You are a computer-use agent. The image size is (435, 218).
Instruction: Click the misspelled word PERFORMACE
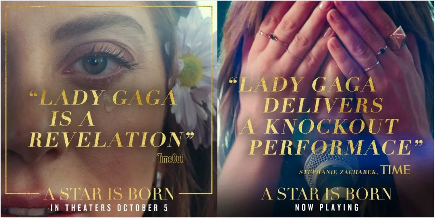click(x=330, y=147)
